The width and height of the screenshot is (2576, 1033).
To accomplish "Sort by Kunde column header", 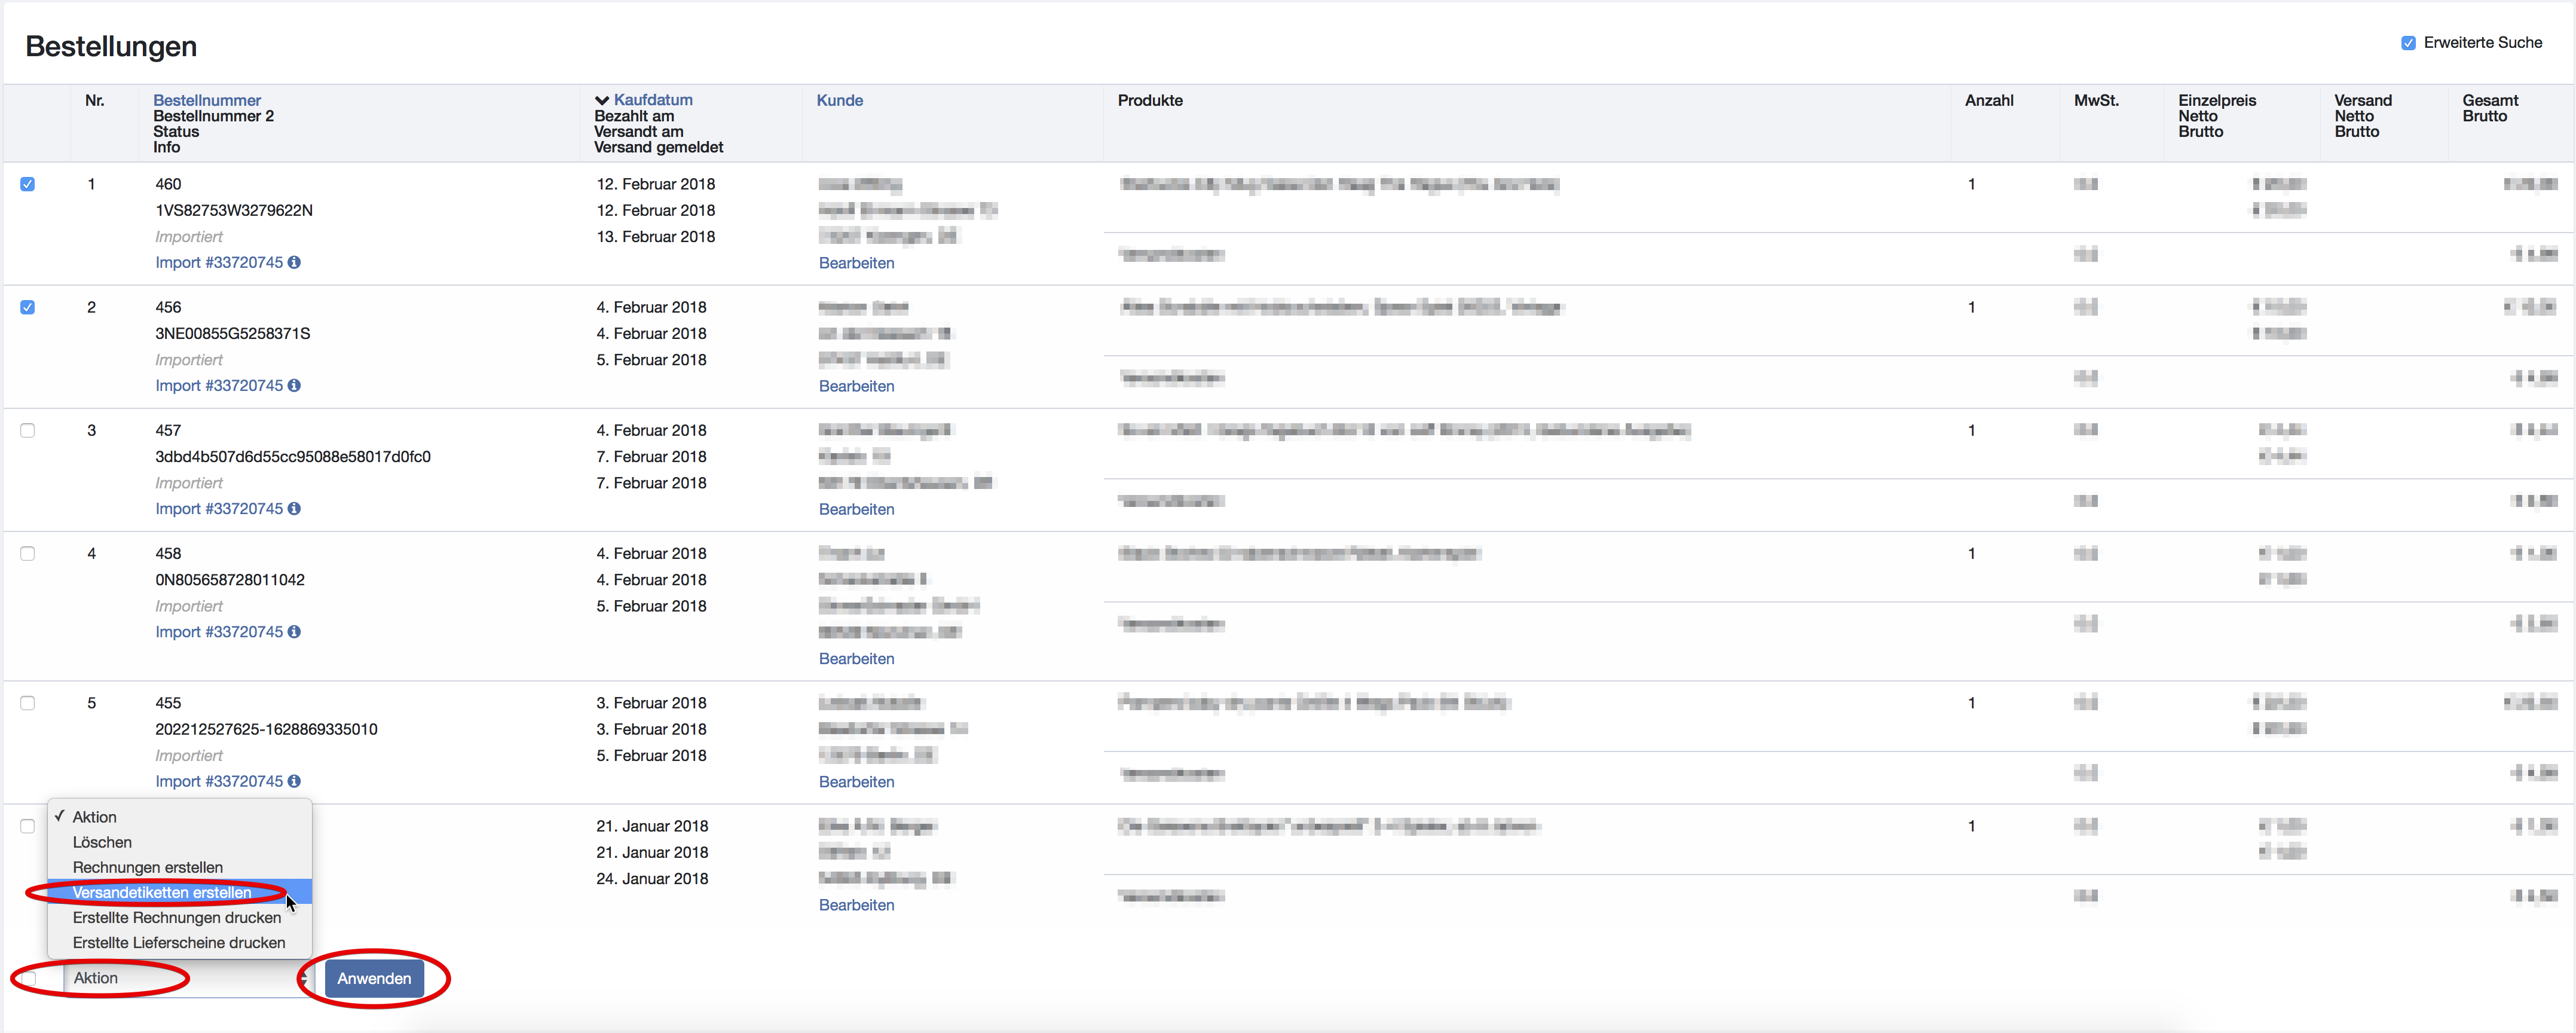I will [839, 100].
